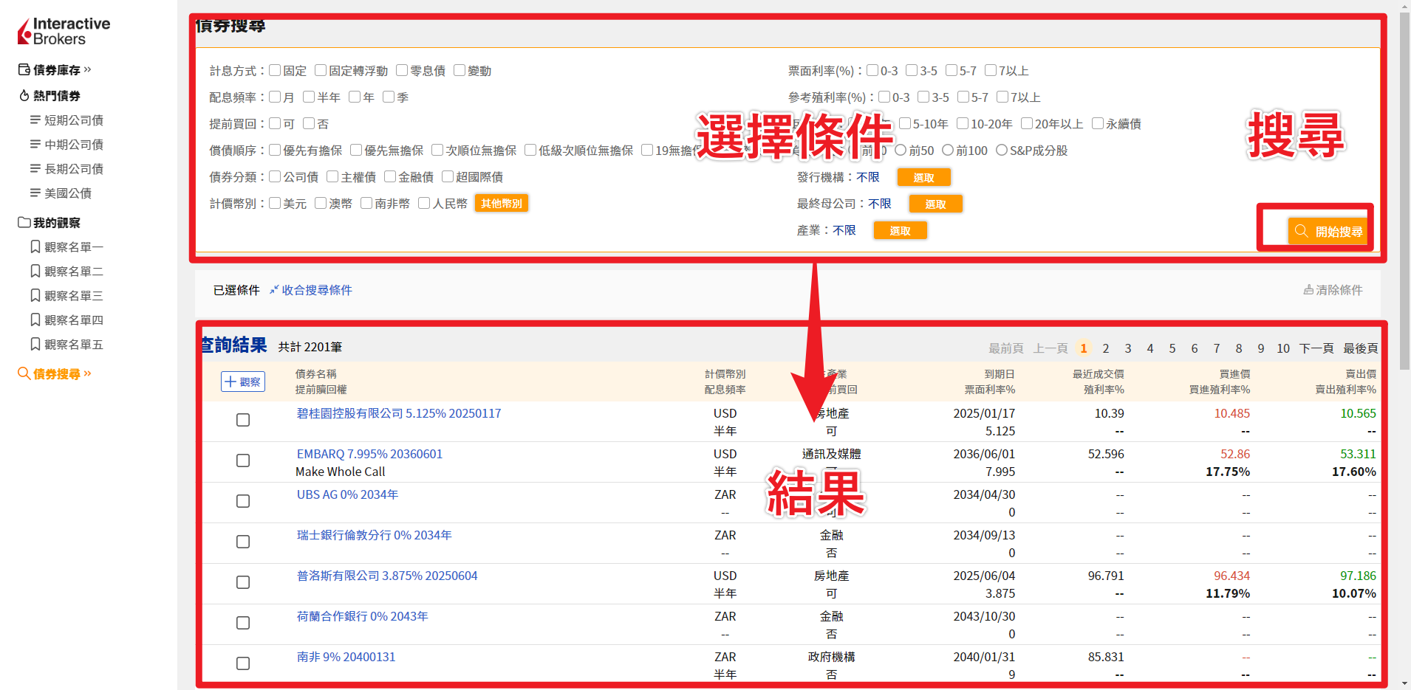
Task: Check 美元 currency
Action: pos(275,203)
